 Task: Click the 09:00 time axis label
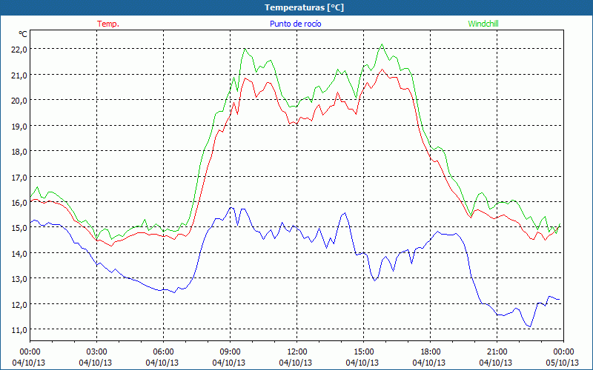click(x=230, y=352)
